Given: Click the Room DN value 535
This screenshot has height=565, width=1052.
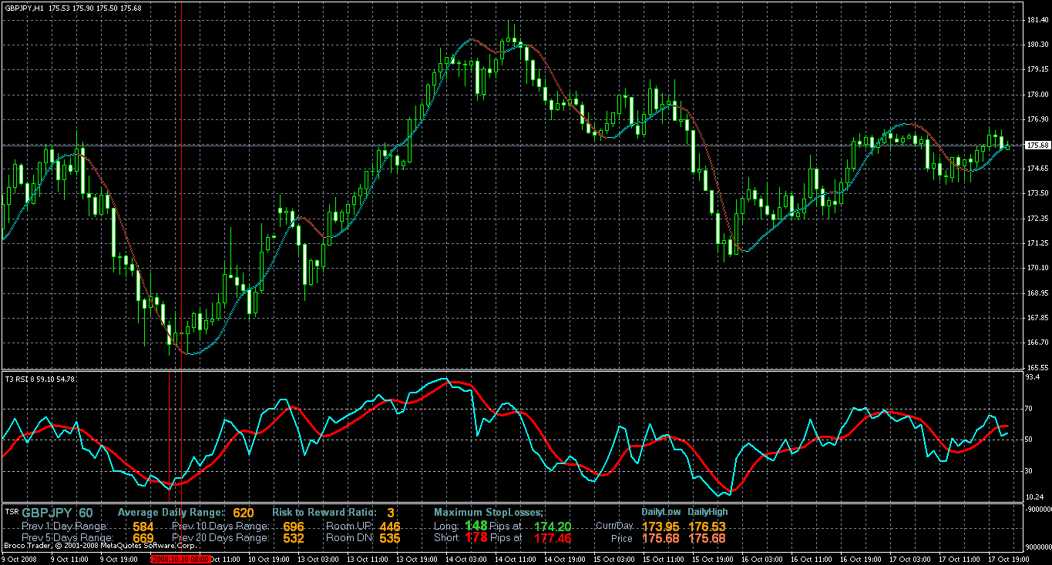Looking at the screenshot, I should (390, 538).
